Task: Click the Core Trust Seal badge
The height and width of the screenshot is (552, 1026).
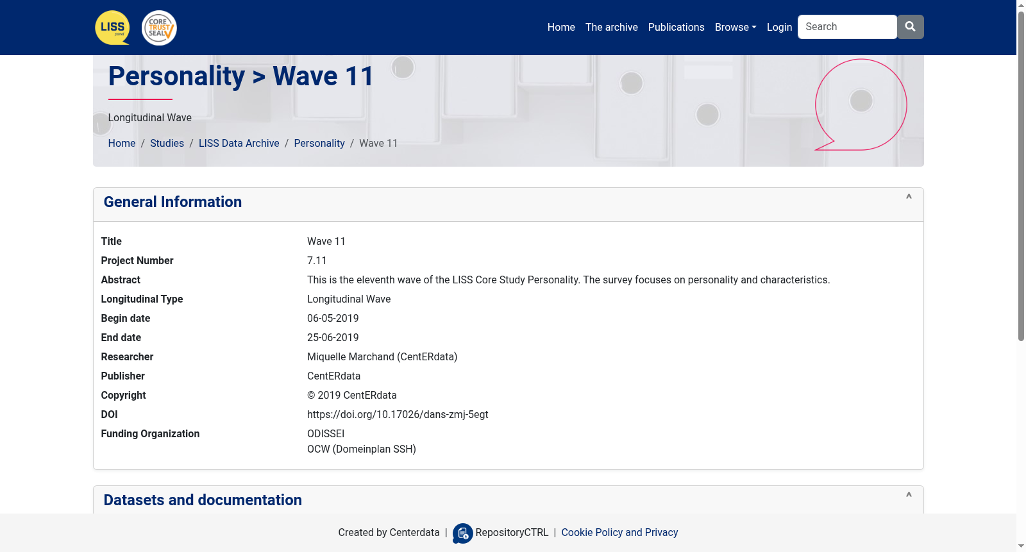Action: click(x=159, y=28)
